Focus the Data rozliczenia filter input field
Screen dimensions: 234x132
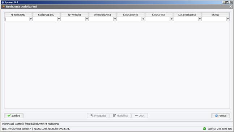pos(186,19)
